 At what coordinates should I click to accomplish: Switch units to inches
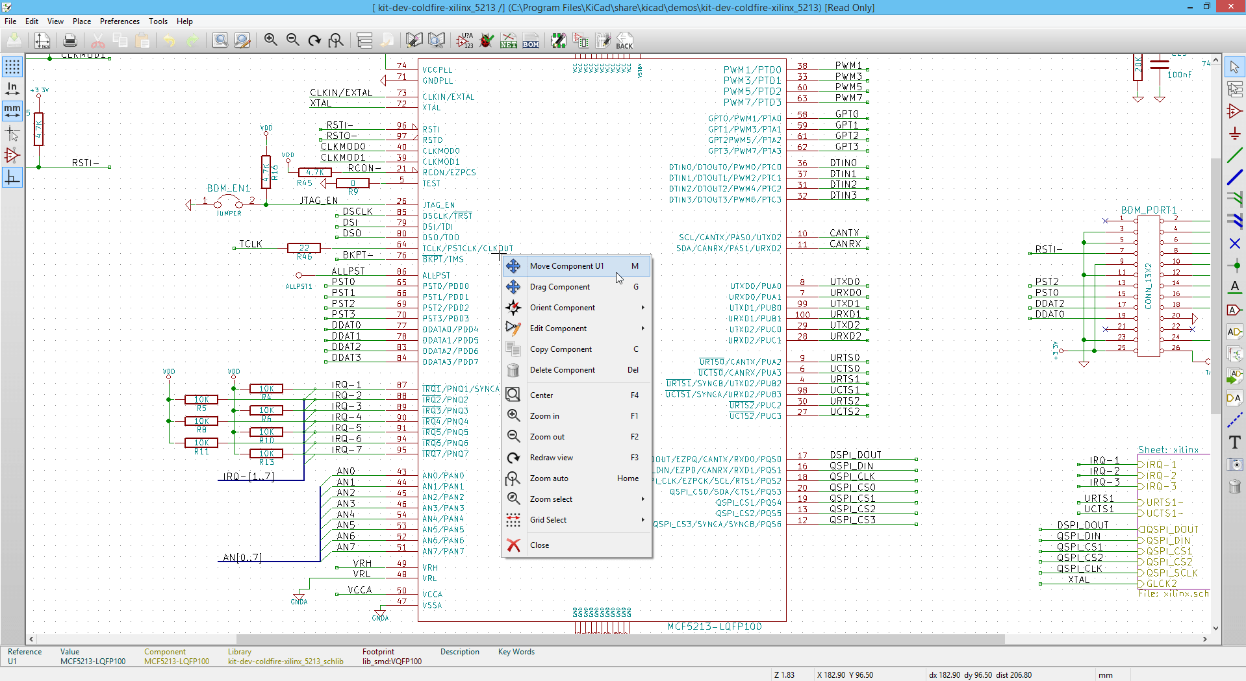12,89
